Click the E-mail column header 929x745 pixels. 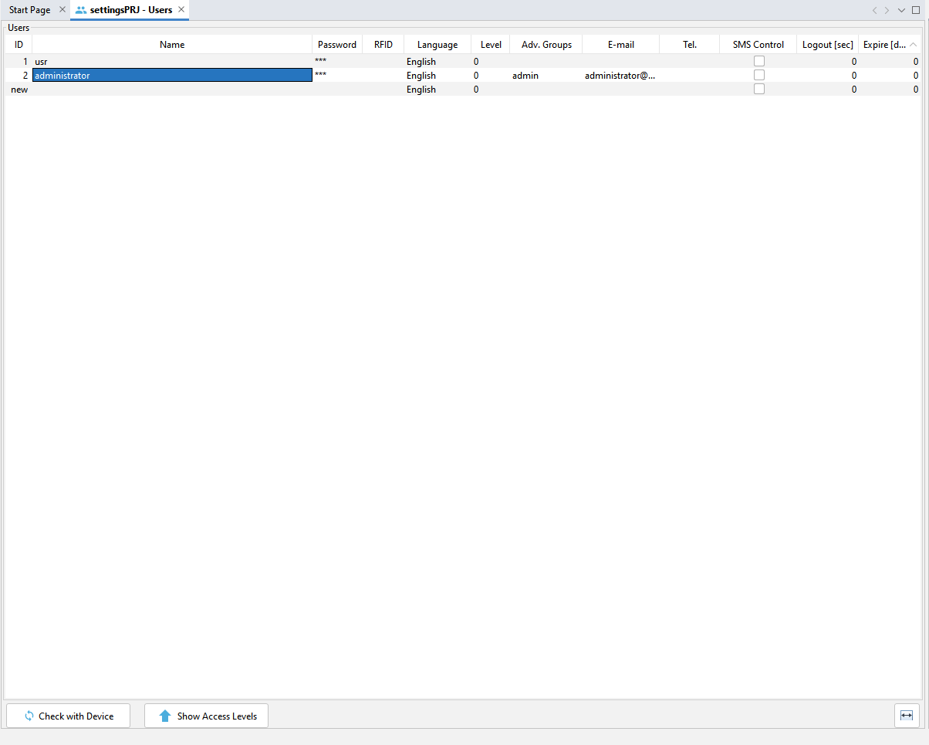[621, 45]
